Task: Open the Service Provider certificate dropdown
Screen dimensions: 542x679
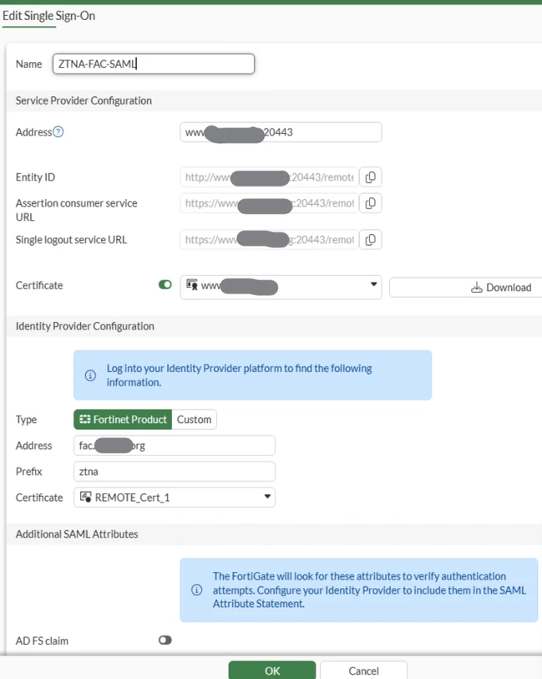Action: pyautogui.click(x=281, y=287)
